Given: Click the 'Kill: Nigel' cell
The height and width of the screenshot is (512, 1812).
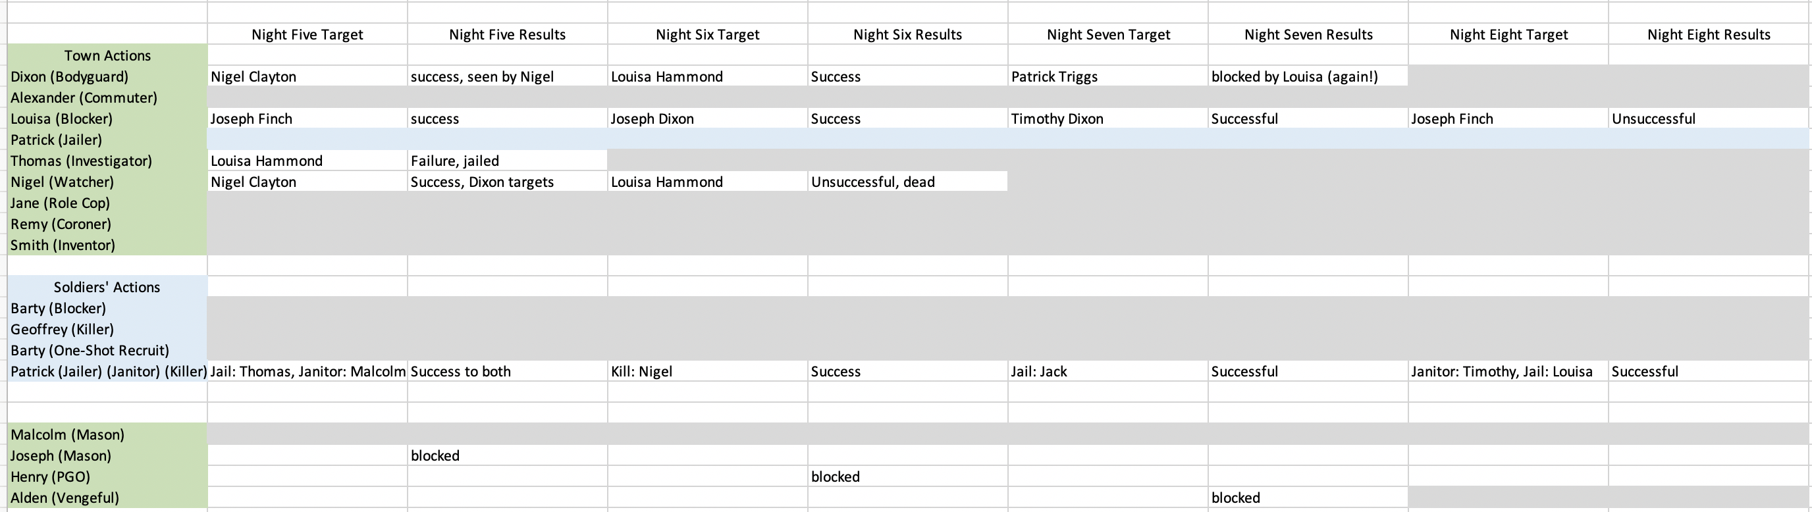Looking at the screenshot, I should pos(641,371).
